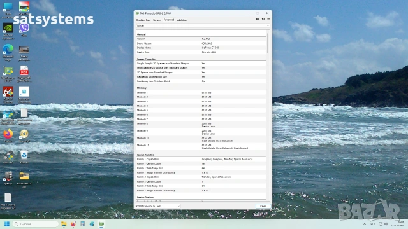Open Firefox from the taskbar
Image resolution: width=408 pixels, height=229 pixels.
73,224
